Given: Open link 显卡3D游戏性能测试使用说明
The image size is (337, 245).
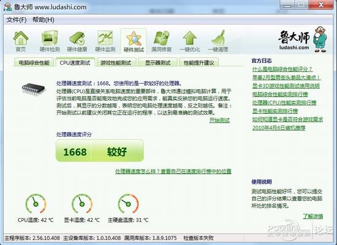Looking at the screenshot, I should click(286, 86).
